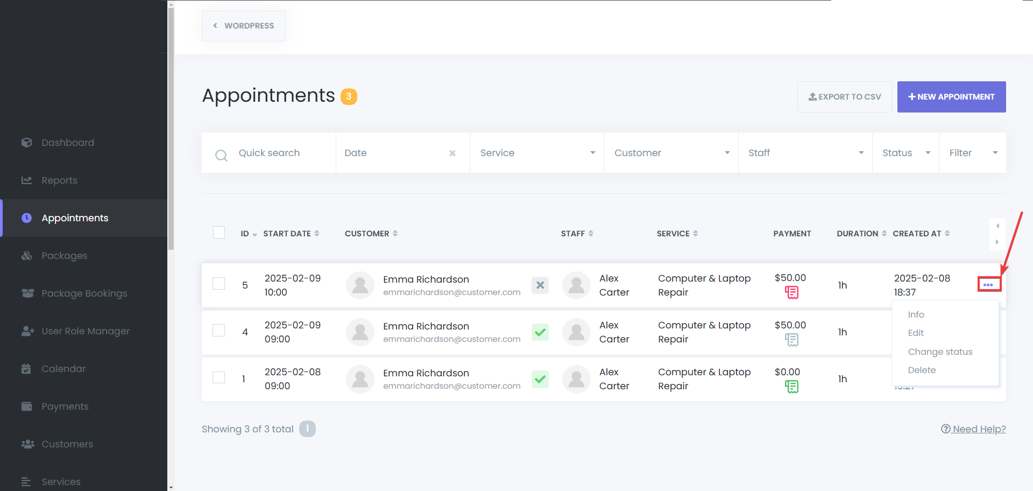Choose Change status from context menu
This screenshot has height=491, width=1033.
coord(940,352)
